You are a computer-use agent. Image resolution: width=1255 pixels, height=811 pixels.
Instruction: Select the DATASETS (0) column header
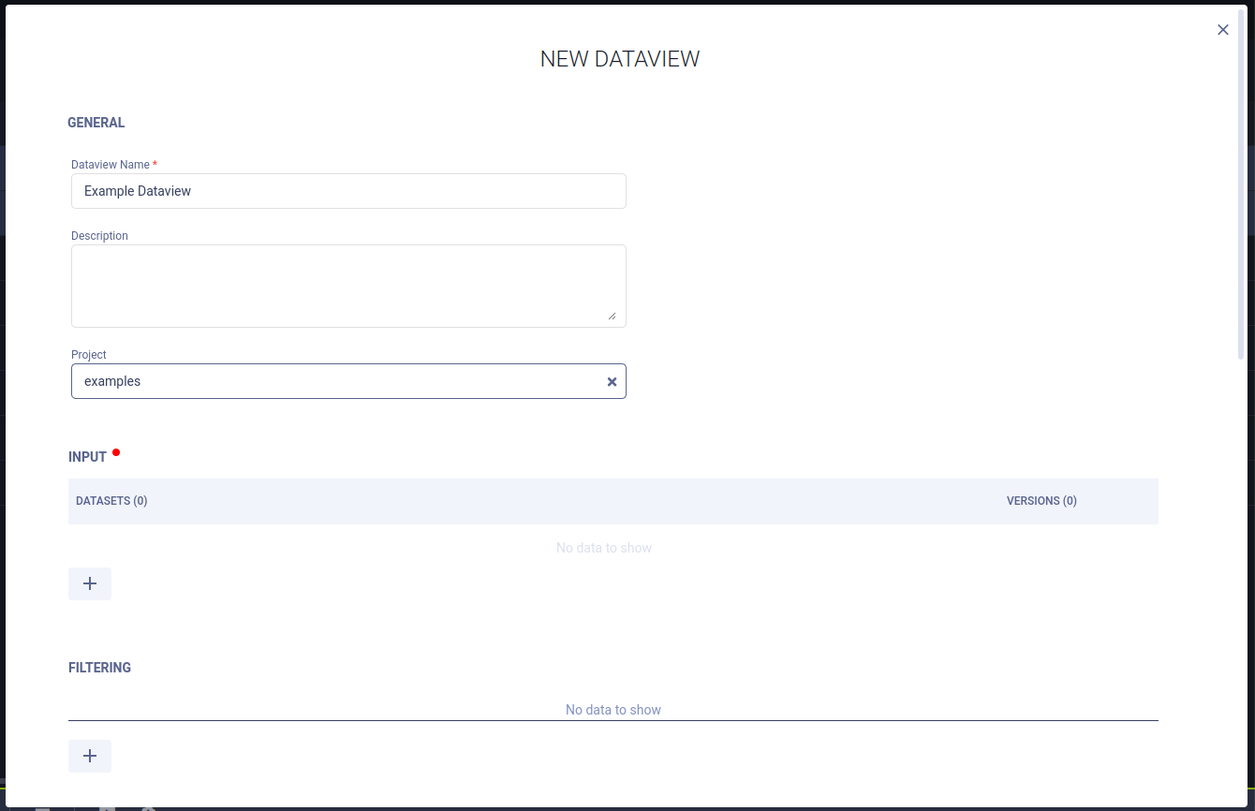[111, 501]
